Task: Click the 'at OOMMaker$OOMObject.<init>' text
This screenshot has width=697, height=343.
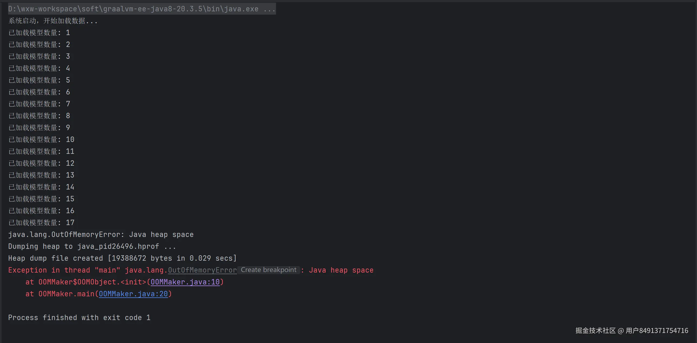Action: [86, 282]
